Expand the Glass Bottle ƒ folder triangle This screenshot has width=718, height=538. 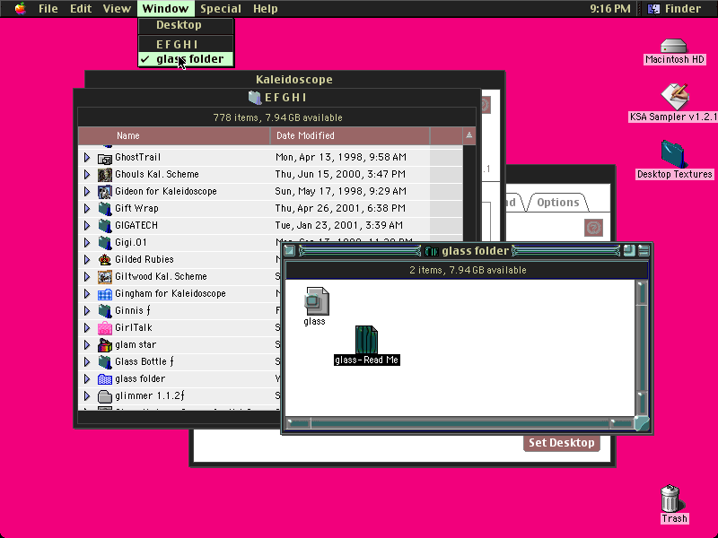pyautogui.click(x=86, y=362)
